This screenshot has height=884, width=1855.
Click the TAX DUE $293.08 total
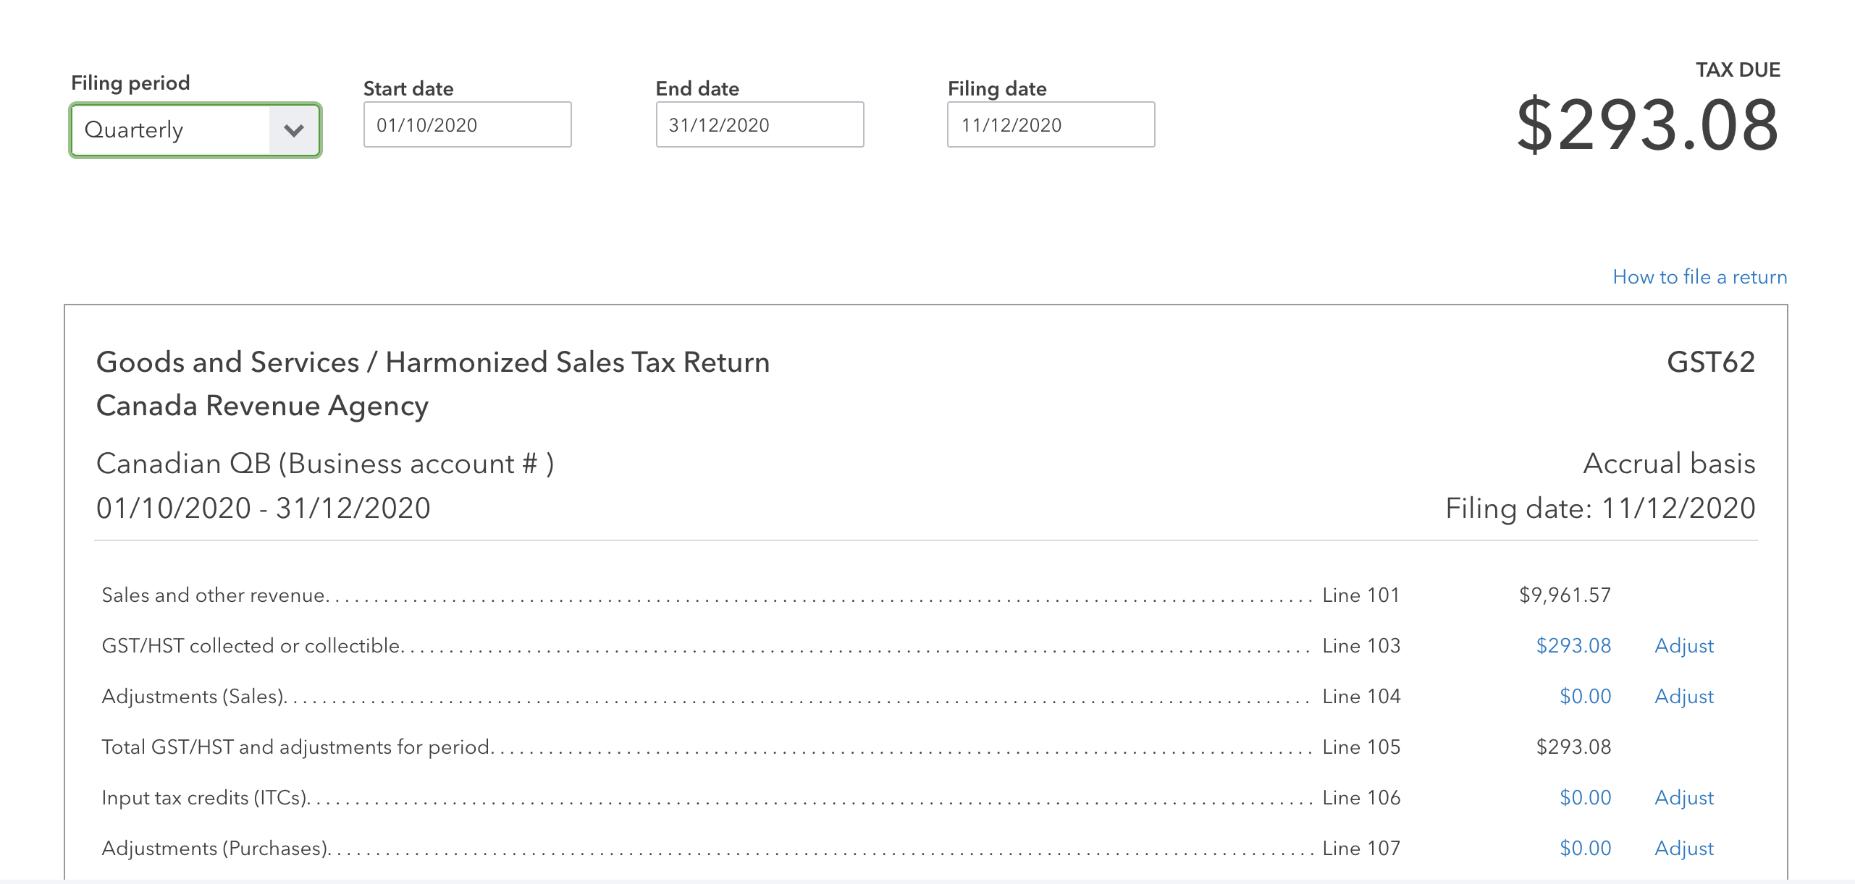tap(1648, 126)
